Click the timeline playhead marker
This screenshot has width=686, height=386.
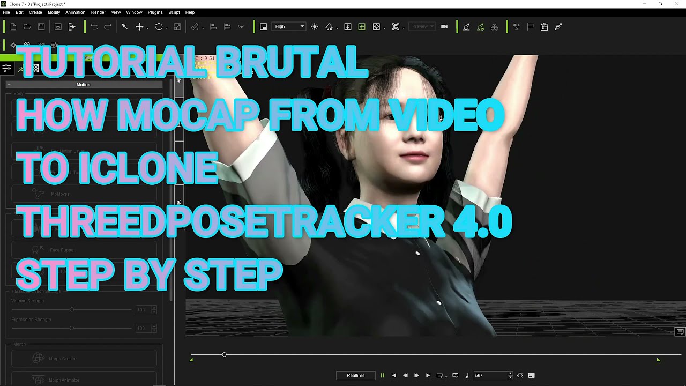225,354
